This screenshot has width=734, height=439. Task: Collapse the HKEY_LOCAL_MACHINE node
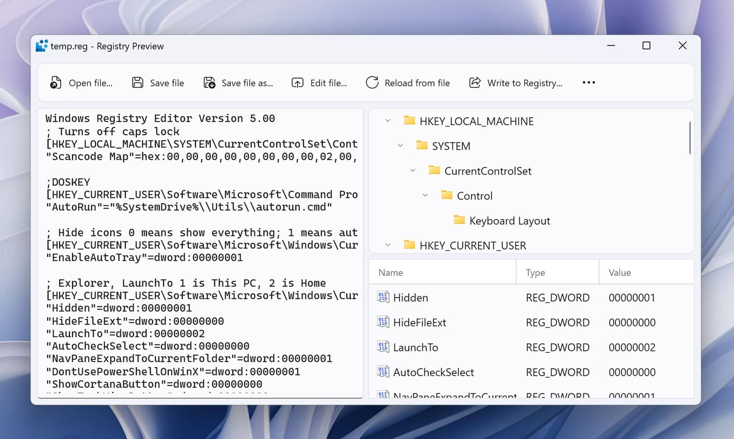coord(387,121)
